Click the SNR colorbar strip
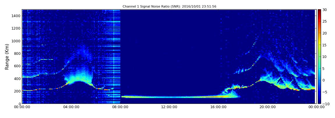The image size is (335, 118). click(x=319, y=57)
